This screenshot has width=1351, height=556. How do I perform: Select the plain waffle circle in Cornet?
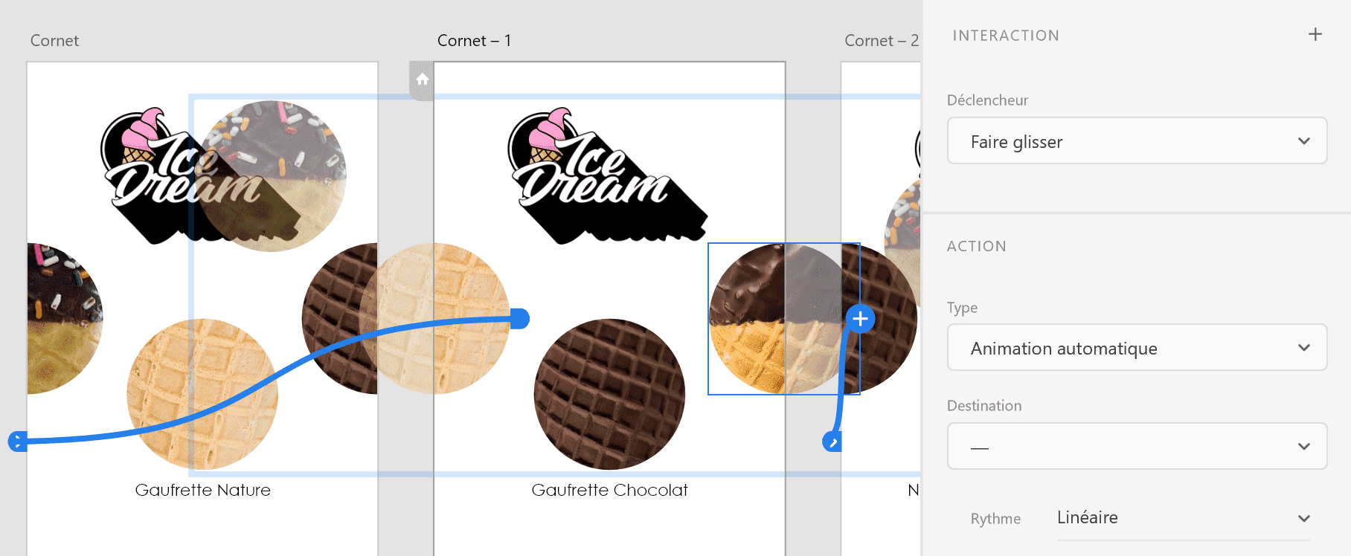pos(202,394)
